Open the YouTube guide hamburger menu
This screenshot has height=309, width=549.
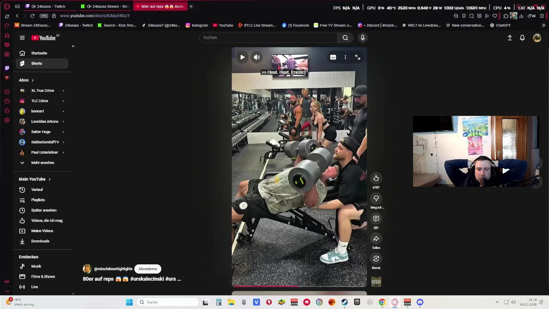pyautogui.click(x=22, y=38)
